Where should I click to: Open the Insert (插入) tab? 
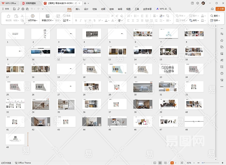(78, 9)
